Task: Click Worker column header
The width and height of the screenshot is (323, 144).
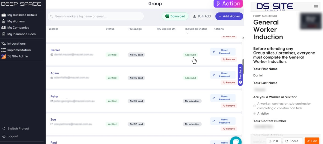Action: (x=53, y=29)
